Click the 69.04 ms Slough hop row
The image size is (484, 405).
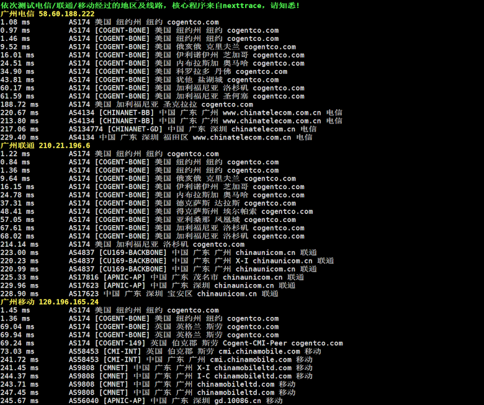pos(140,327)
